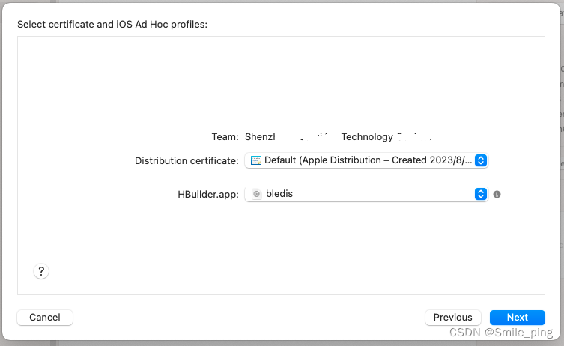Go back with the Previous button

[453, 318]
